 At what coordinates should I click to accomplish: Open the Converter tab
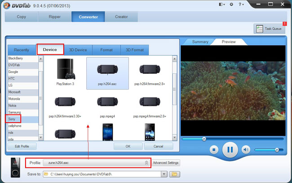(88, 17)
